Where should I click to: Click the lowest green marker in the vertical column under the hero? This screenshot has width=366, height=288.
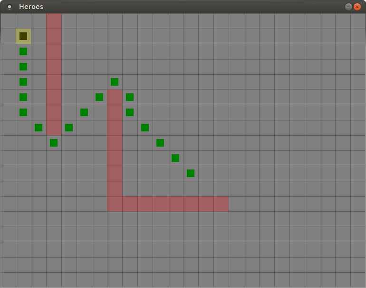(23, 112)
